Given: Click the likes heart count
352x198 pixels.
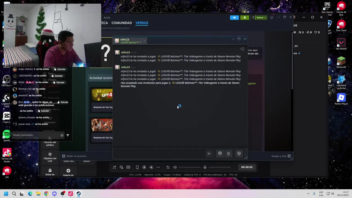Looking at the screenshot, I should [x=317, y=32].
